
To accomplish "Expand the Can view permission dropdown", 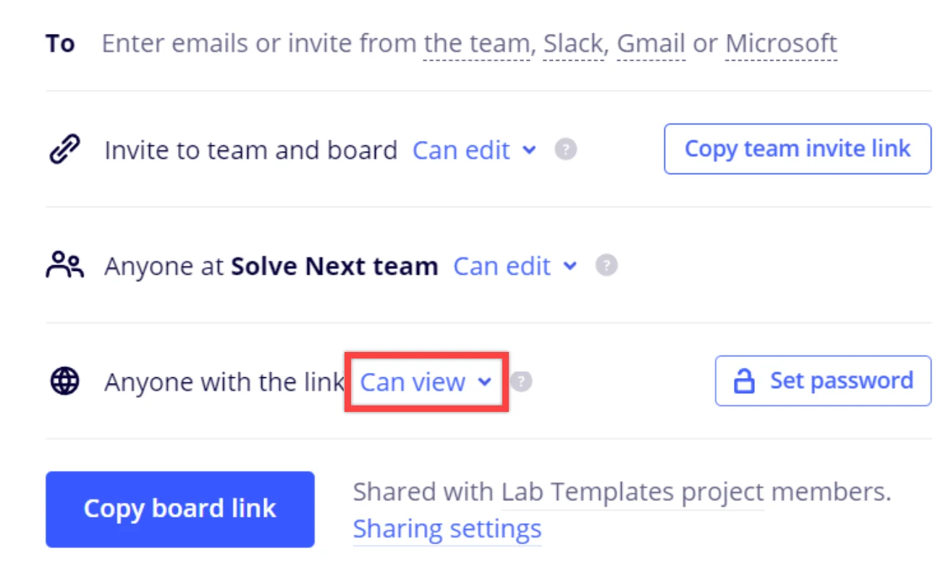I will [426, 381].
